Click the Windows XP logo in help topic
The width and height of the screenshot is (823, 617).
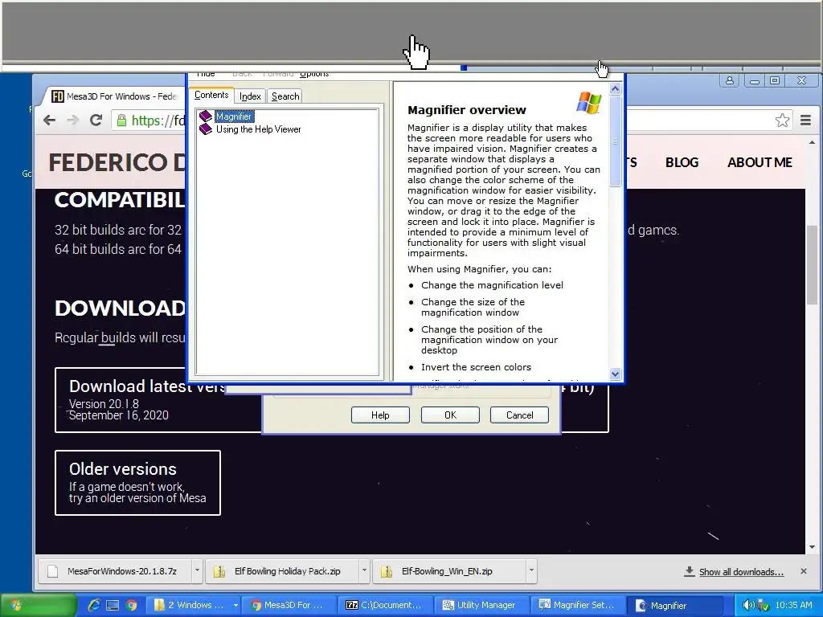(x=589, y=102)
